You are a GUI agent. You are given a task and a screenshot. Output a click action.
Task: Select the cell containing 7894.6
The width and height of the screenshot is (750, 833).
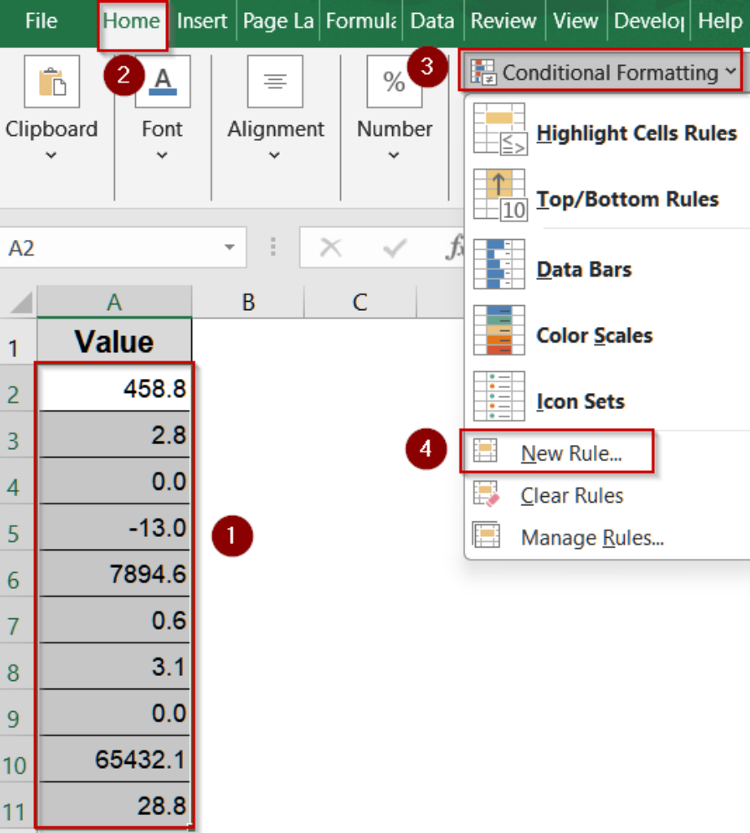pos(114,574)
